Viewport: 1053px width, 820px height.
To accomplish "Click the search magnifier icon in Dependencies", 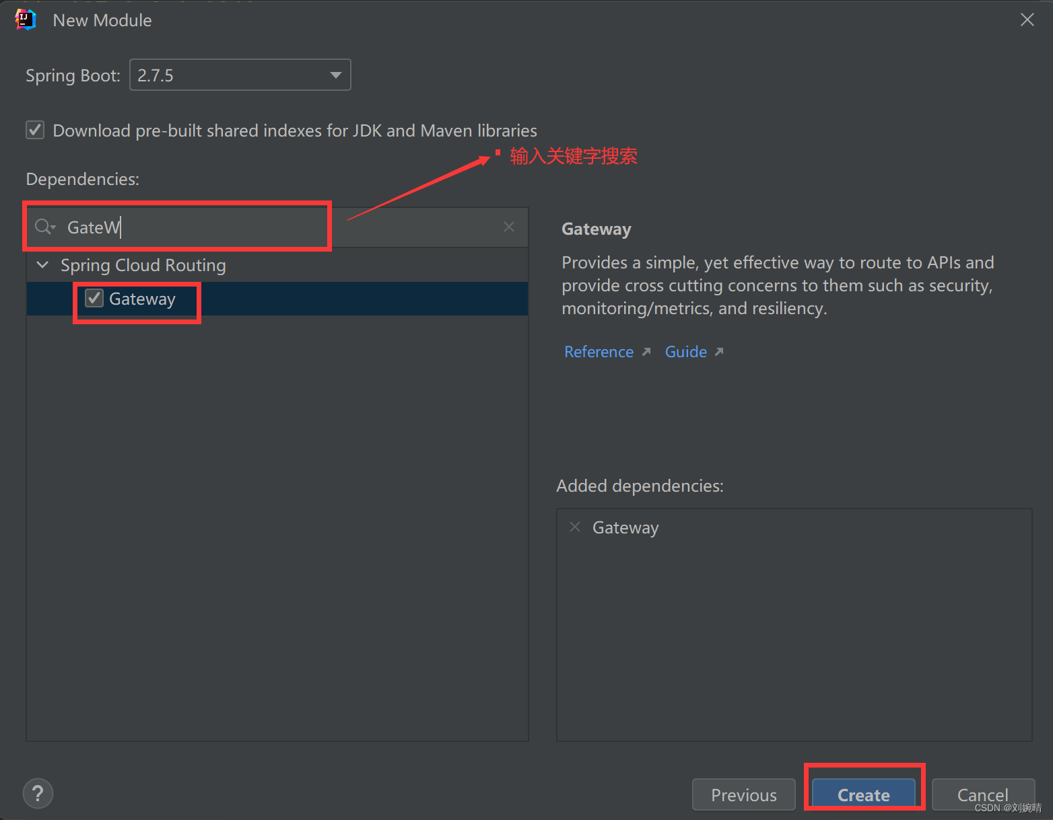I will (44, 227).
